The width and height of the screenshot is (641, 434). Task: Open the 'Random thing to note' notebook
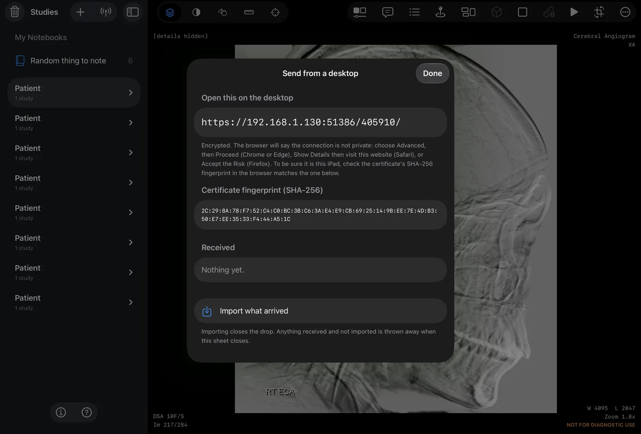(74, 61)
